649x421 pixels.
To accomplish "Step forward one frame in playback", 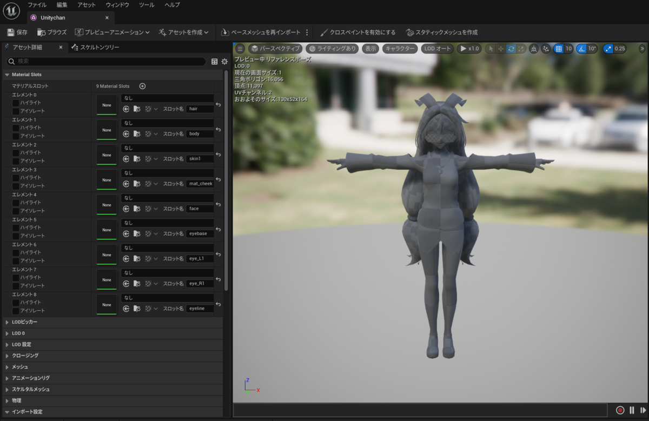I will coord(643,410).
